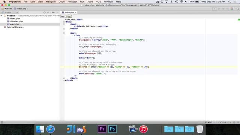Open the UTF-8 encoding selector
The width and height of the screenshot is (240, 135).
click(x=223, y=122)
